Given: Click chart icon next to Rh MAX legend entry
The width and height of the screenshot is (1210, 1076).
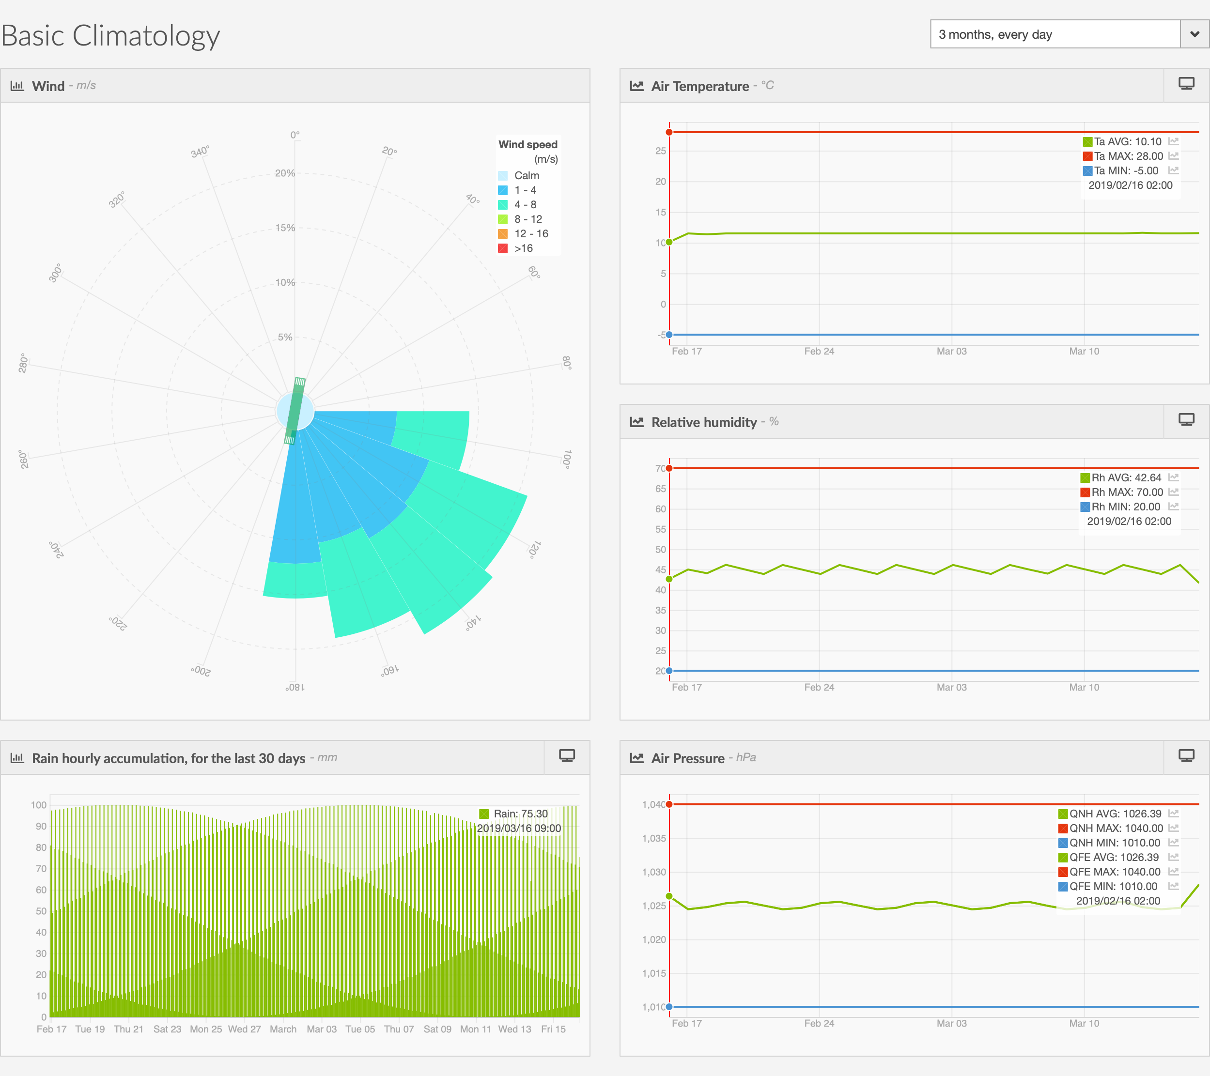Looking at the screenshot, I should (x=1174, y=492).
